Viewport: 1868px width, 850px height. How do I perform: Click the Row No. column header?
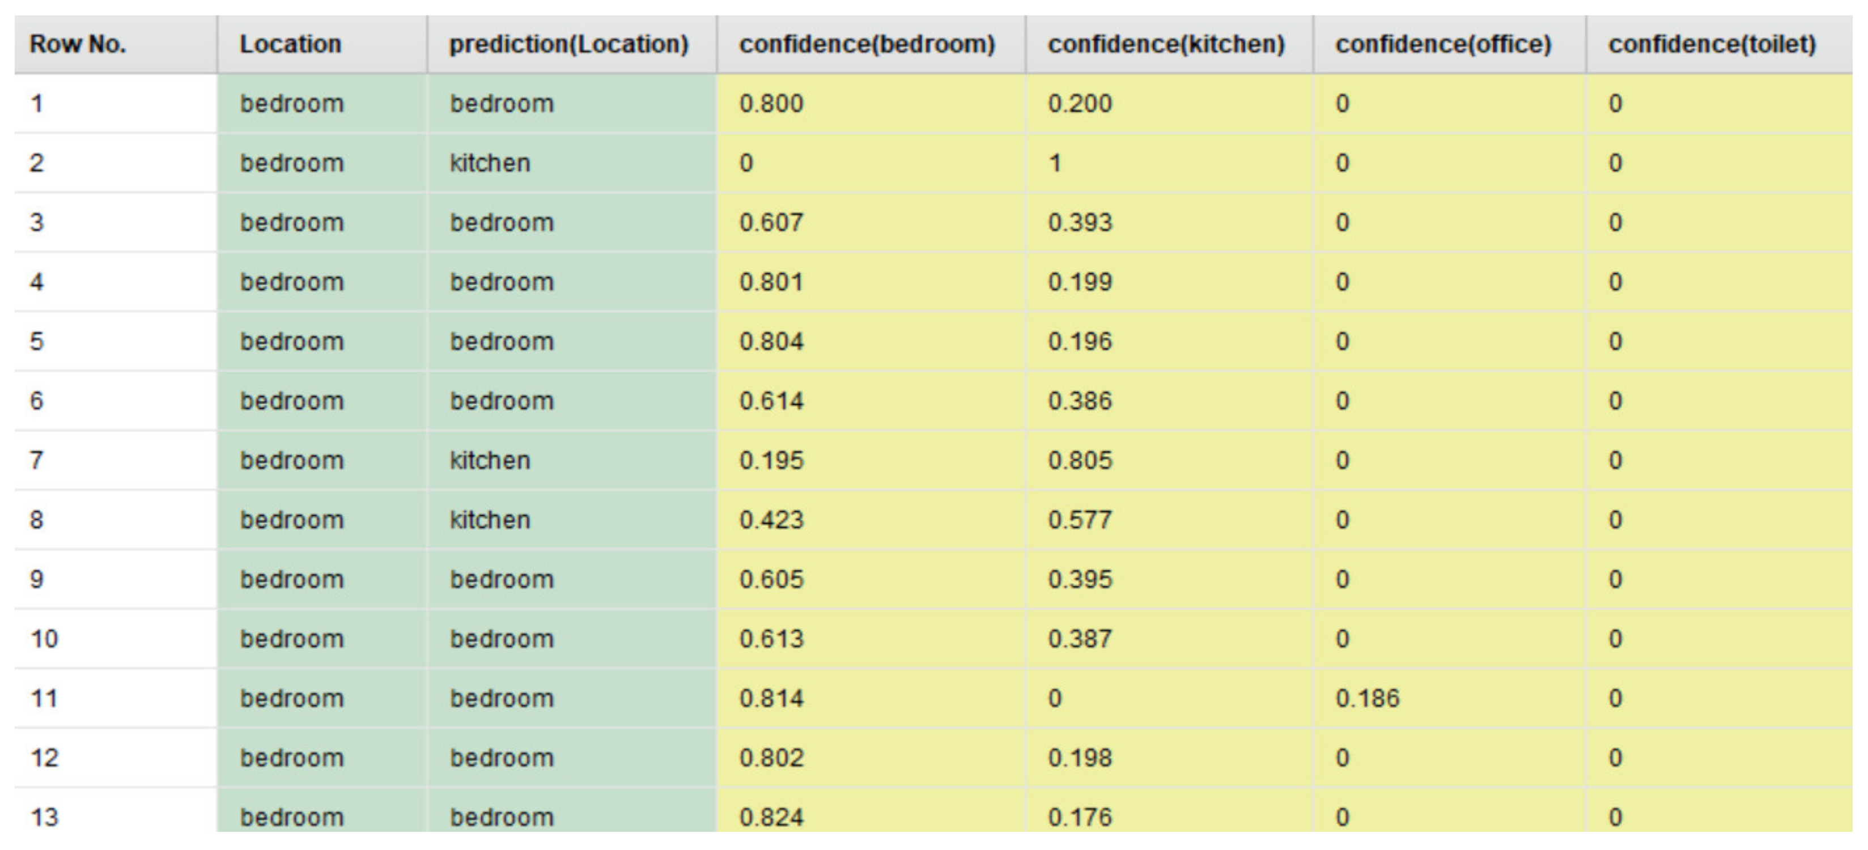78,44
